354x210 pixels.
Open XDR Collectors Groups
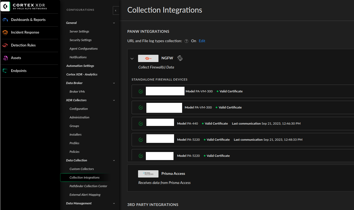tap(74, 126)
